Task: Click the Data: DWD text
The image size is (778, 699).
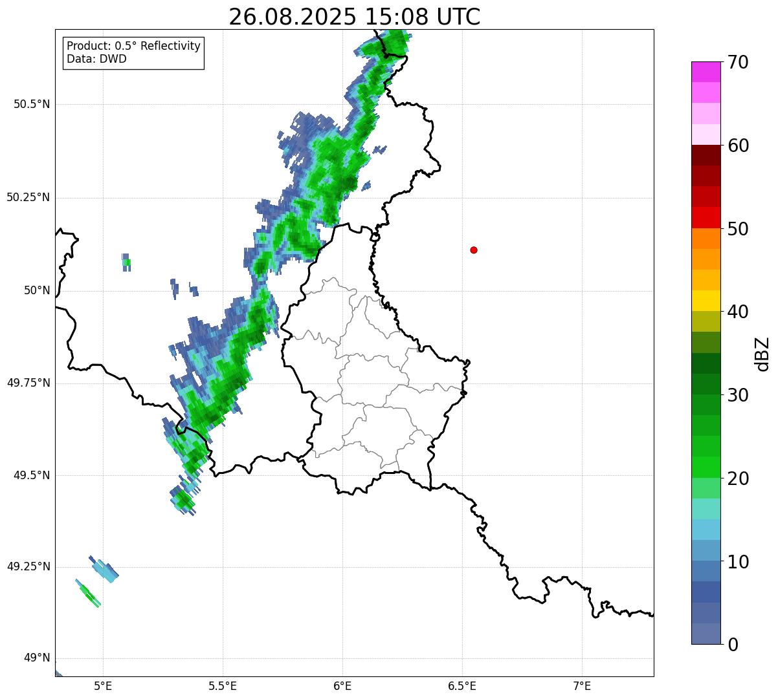Action: point(96,59)
